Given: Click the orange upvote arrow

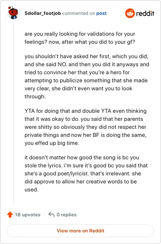Looking at the screenshot, I should [10, 214].
